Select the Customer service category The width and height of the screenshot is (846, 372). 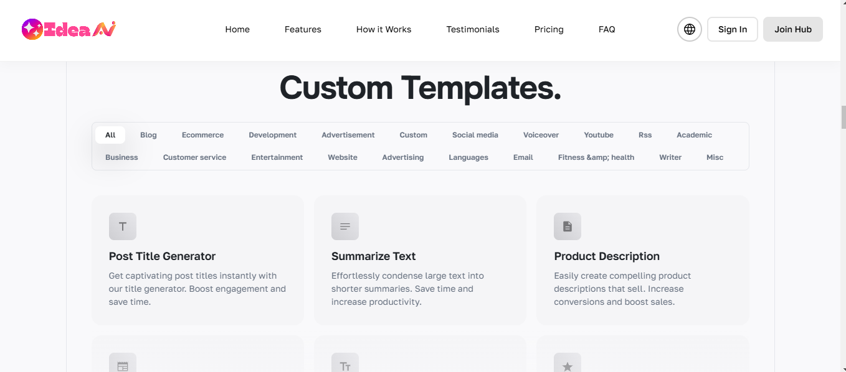[194, 157]
